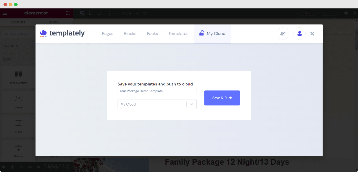Viewport: 358px width, 172px height.
Task: Open the Elementor widgets grid icon
Action: click(68, 13)
